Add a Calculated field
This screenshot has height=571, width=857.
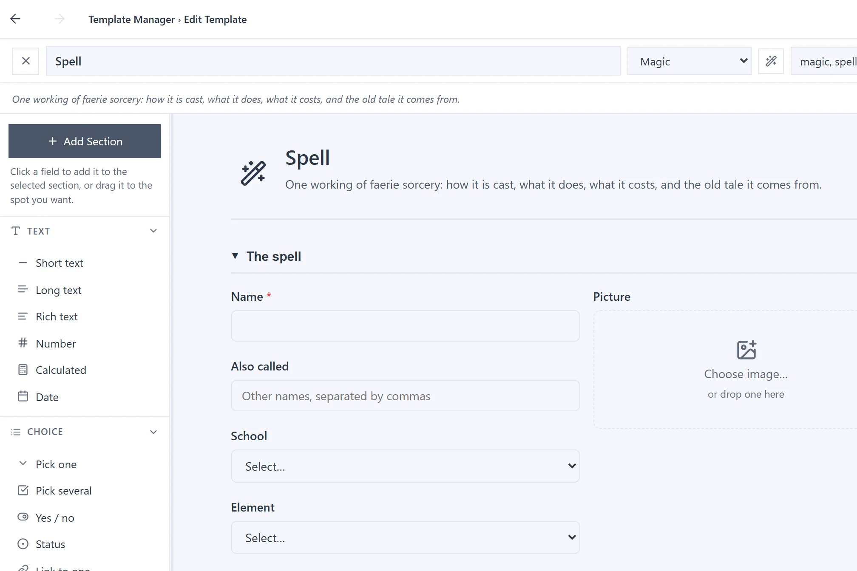click(85, 370)
